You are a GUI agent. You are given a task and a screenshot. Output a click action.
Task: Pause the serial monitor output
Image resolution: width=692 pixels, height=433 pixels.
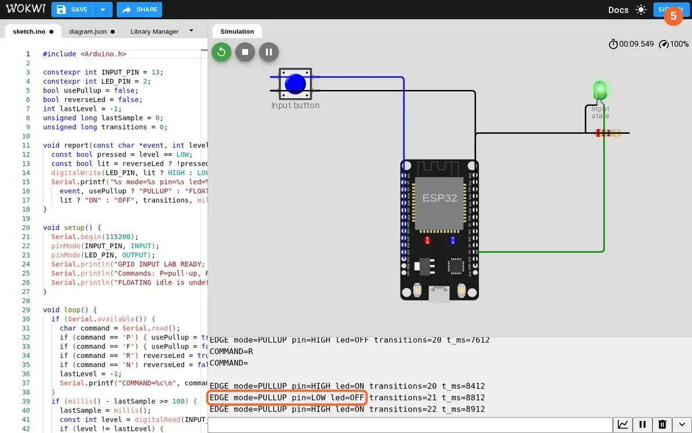(642, 424)
